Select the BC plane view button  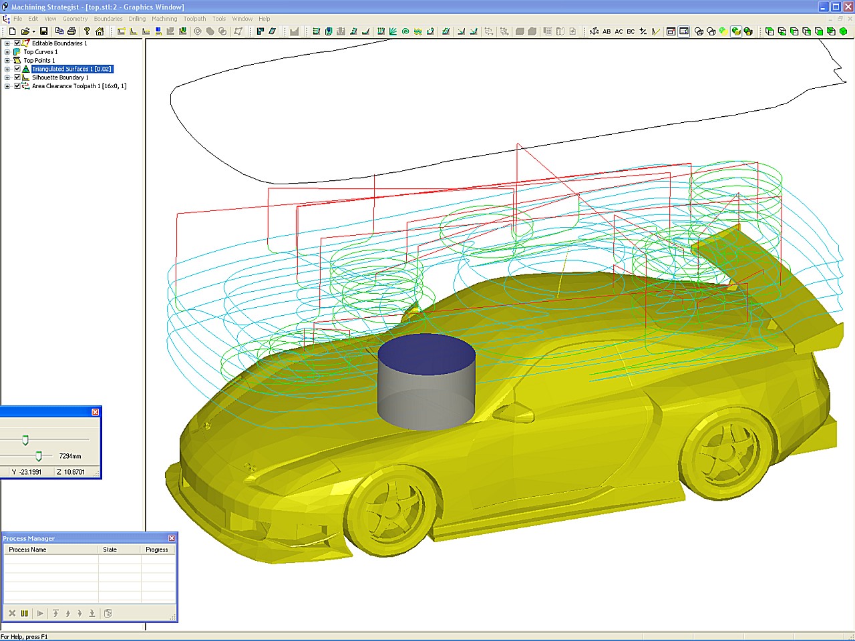pos(631,31)
